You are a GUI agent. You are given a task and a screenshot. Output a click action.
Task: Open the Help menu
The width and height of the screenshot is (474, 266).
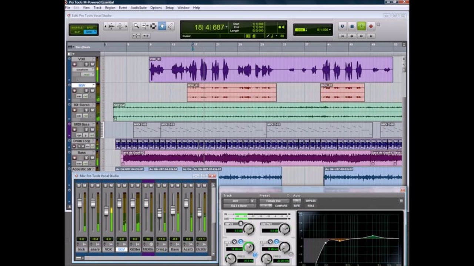(197, 8)
